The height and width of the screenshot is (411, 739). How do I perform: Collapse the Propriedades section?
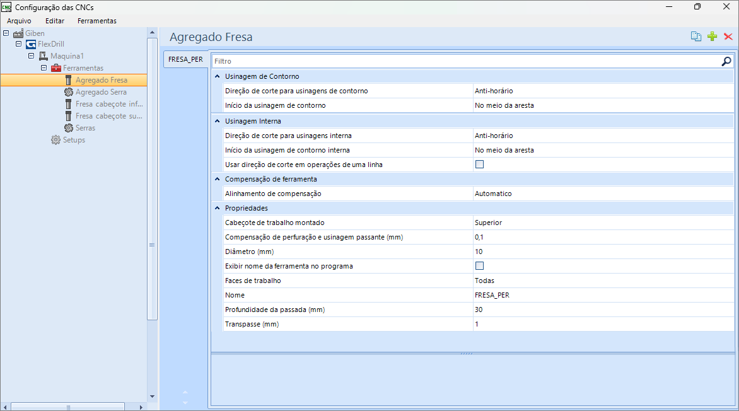point(217,208)
